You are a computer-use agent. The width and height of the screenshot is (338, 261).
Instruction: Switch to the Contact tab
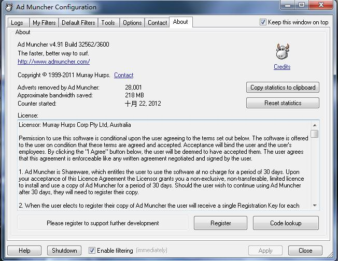click(158, 23)
